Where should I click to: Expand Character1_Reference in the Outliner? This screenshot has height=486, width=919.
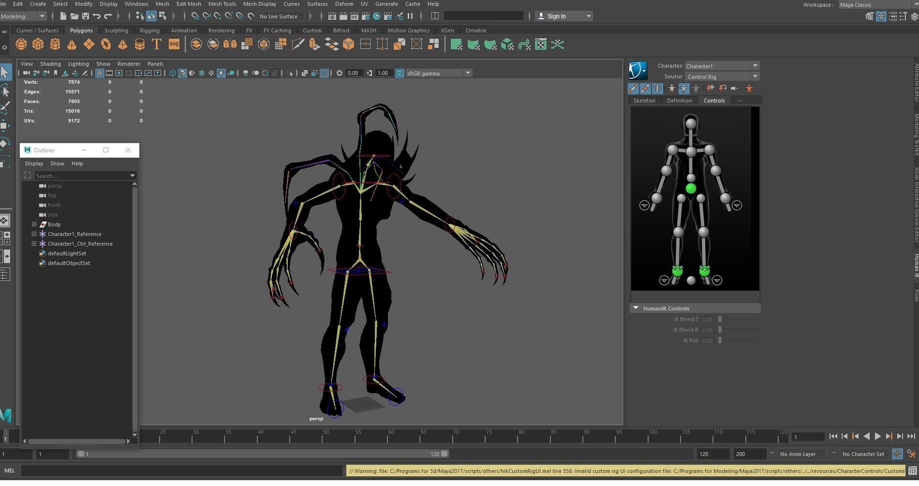[x=34, y=234]
